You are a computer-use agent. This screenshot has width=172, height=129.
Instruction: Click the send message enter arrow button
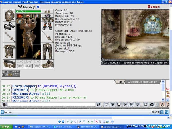pyautogui.click(x=98, y=105)
